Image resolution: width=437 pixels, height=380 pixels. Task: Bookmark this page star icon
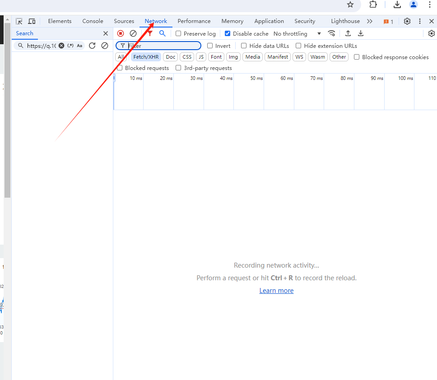pos(350,5)
